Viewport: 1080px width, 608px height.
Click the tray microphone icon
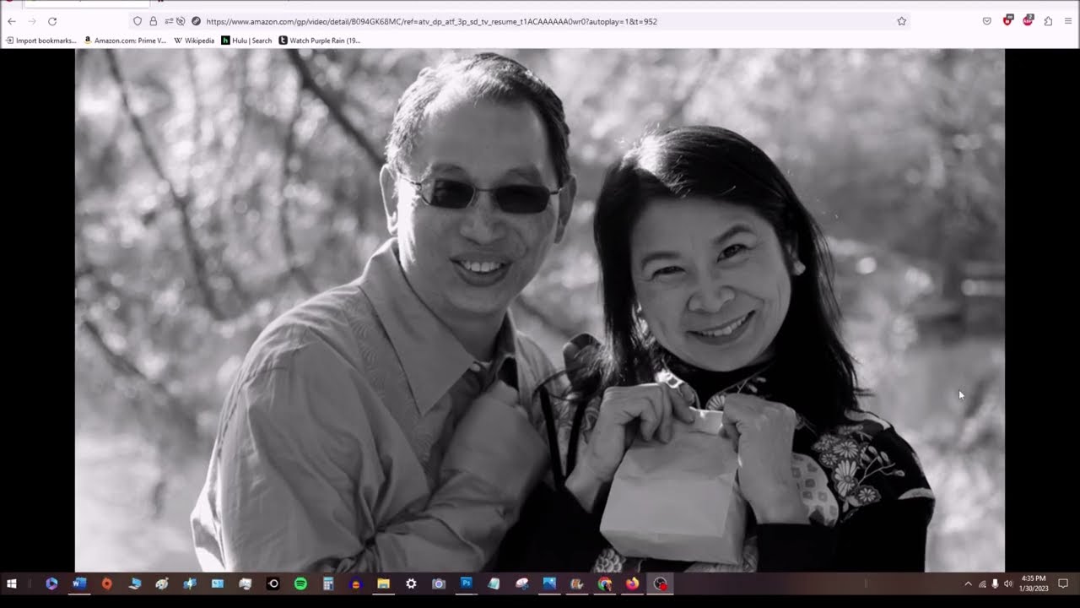[996, 584]
